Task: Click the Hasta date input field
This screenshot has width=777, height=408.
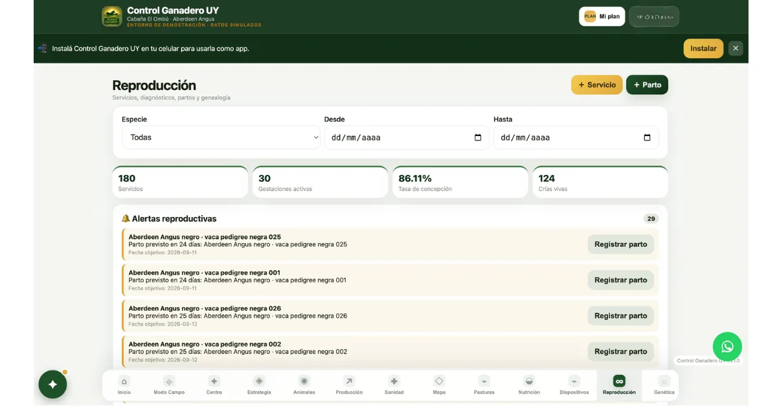Action: click(576, 137)
